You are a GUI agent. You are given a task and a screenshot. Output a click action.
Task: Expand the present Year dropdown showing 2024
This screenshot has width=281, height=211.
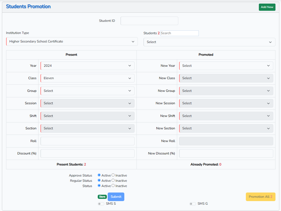87,66
